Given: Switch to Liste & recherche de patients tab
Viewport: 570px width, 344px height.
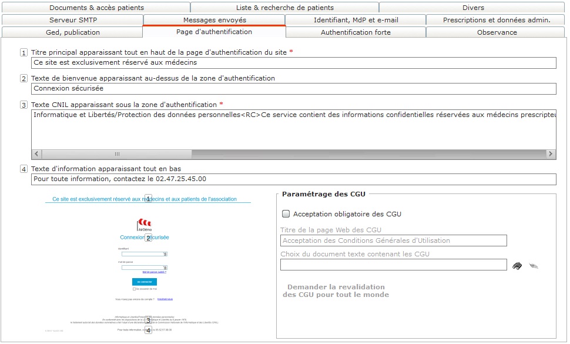Looking at the screenshot, I should coord(284,8).
